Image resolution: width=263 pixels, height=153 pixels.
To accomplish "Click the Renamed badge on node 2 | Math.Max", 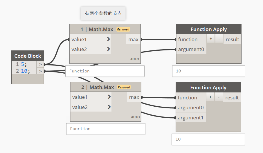I will pos(124,87).
